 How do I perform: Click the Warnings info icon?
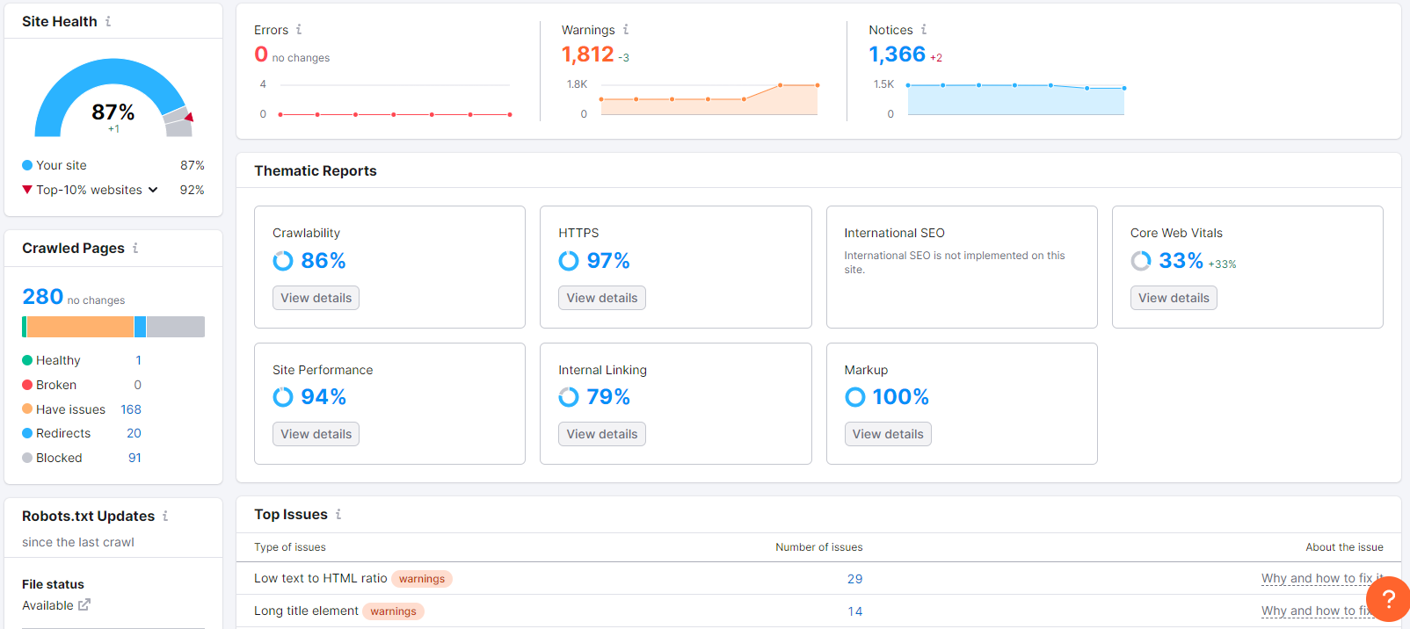pyautogui.click(x=626, y=30)
